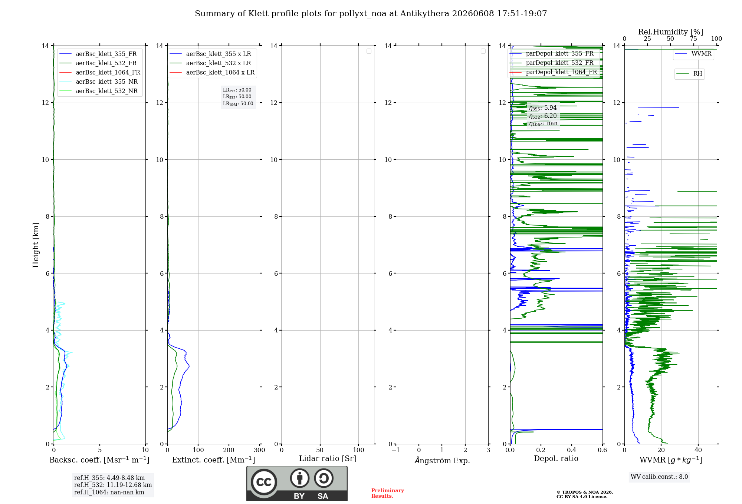Click the SA label in license badge
This screenshot has width=742, height=504.
323,496
